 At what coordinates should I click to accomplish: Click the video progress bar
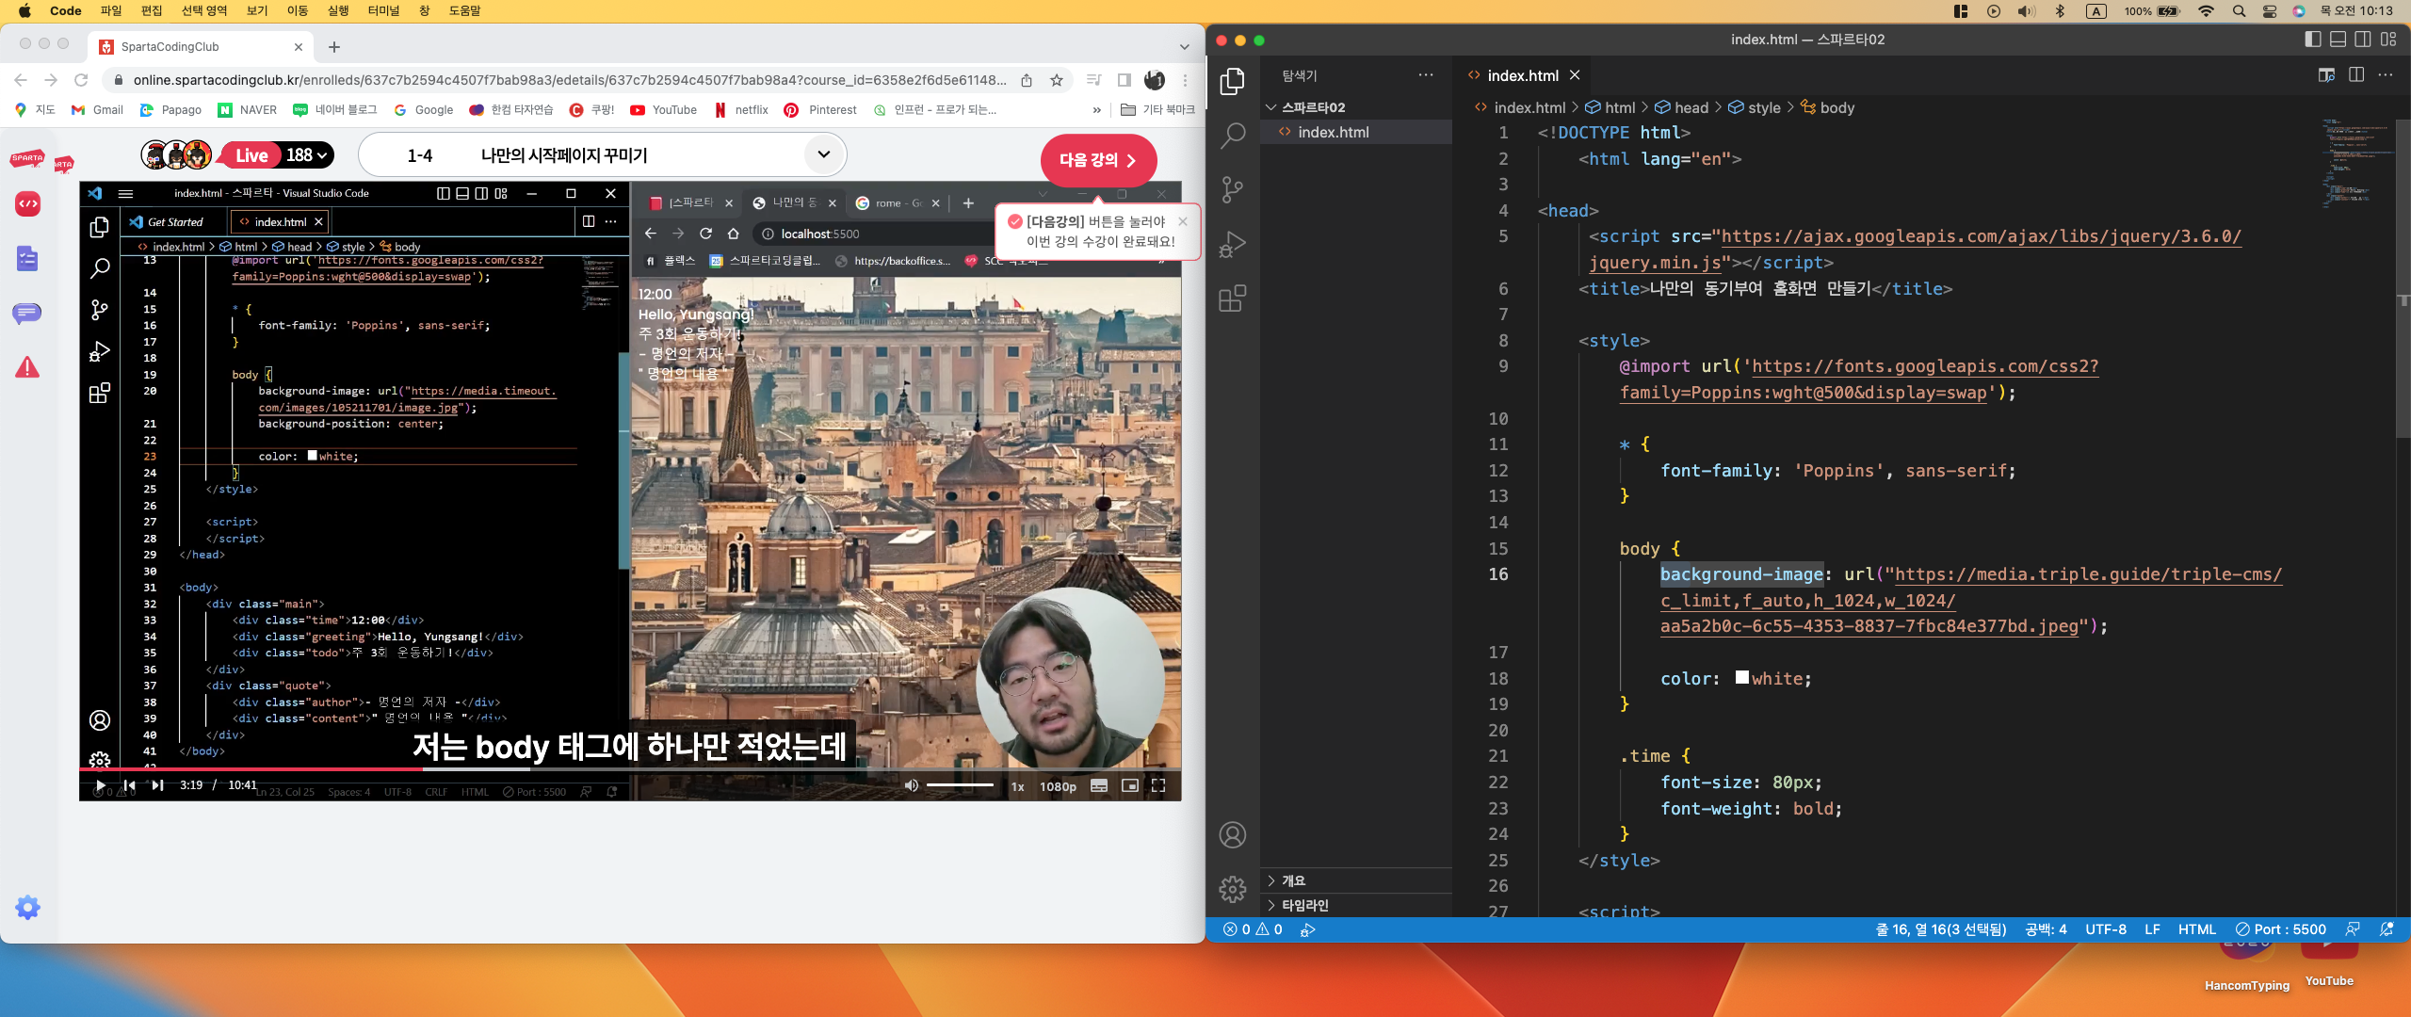[630, 768]
